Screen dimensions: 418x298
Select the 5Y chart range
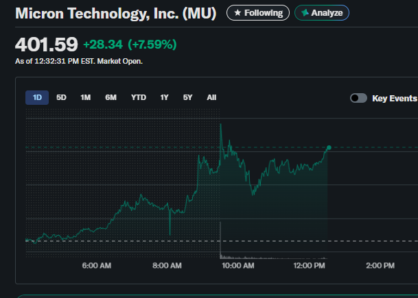click(x=187, y=97)
